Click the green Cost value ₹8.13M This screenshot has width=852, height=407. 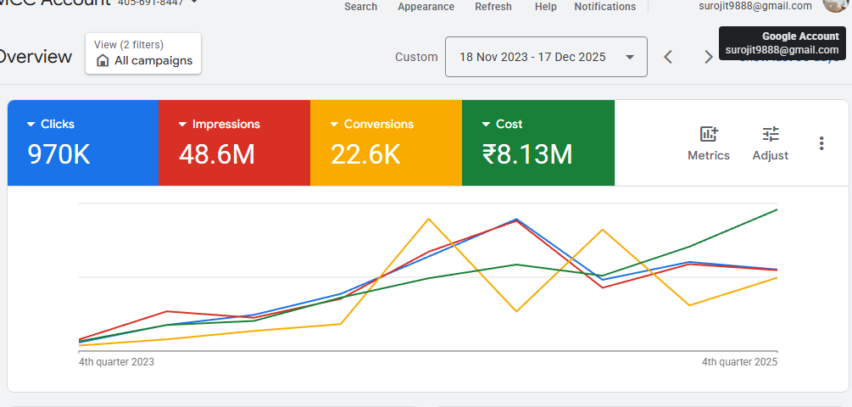(526, 154)
